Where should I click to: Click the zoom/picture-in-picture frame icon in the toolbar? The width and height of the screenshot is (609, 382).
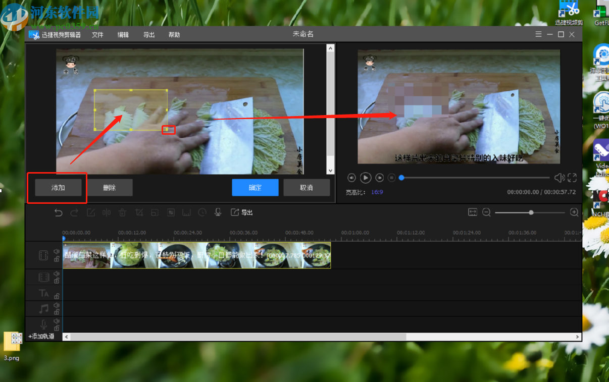point(155,212)
